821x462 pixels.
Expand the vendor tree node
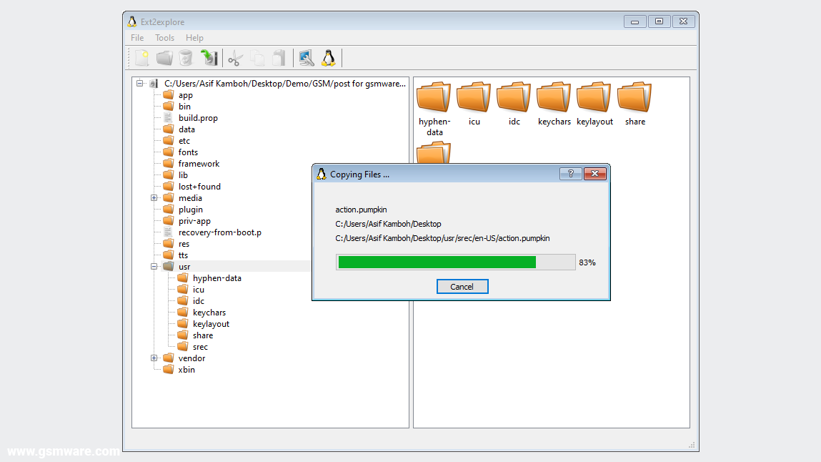[x=154, y=358]
